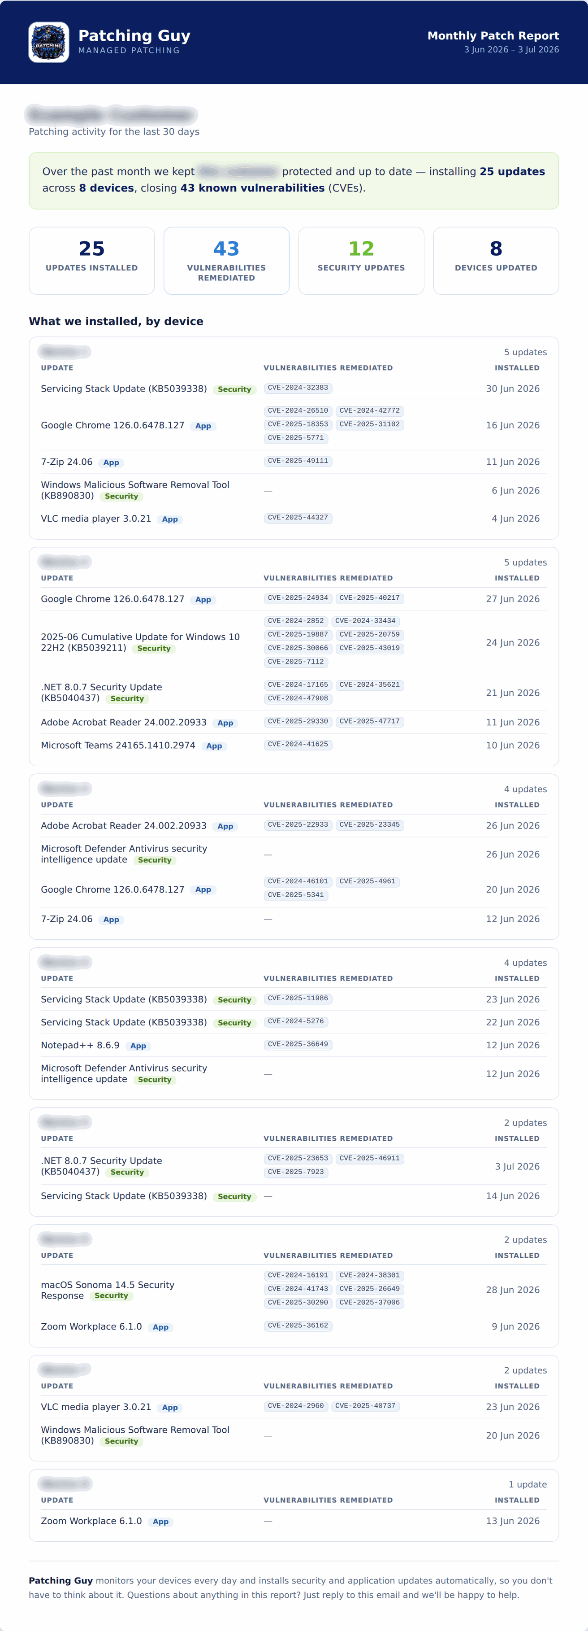Screen dimensions: 588x1631
Task: Click the "9 Jun 2026" installed date
Action: point(515,1326)
